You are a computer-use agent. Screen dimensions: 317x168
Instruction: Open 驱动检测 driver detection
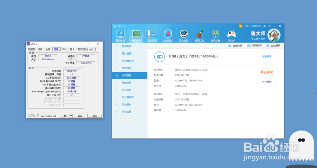point(184,36)
